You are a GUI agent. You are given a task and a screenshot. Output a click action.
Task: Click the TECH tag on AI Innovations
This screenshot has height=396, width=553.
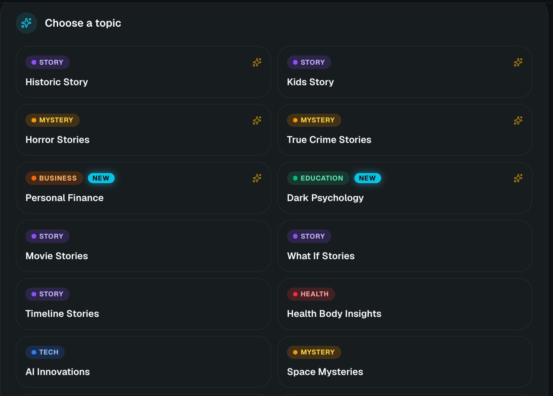pos(45,352)
